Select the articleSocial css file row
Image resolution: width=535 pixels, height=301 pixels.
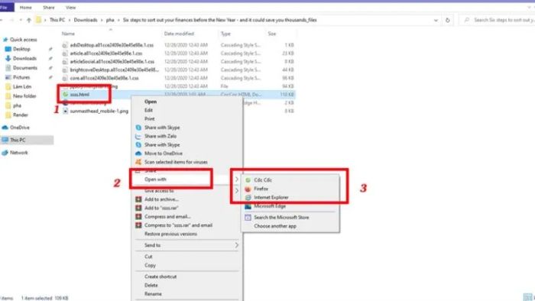pos(177,62)
